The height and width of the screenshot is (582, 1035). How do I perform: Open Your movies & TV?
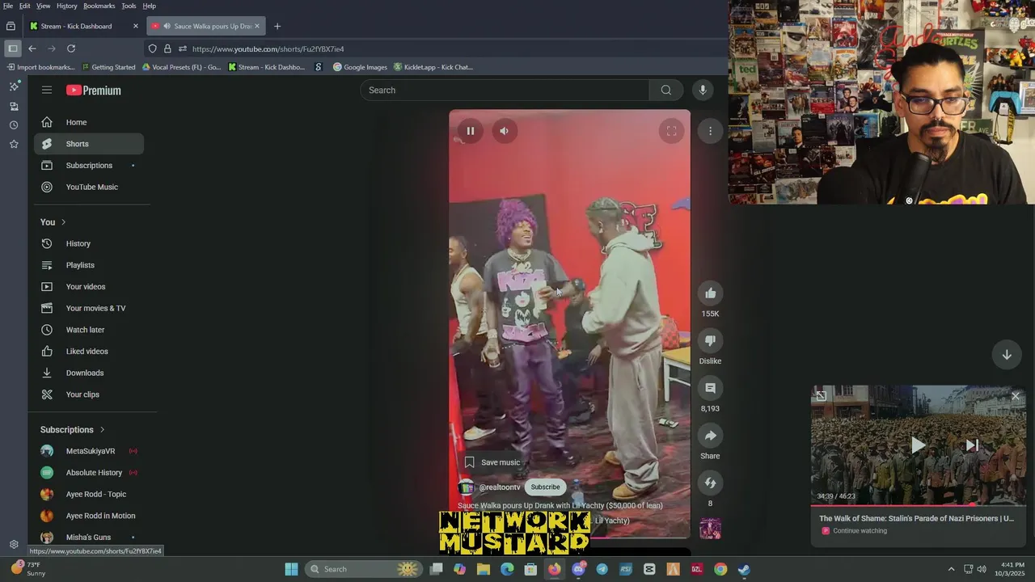pyautogui.click(x=89, y=308)
